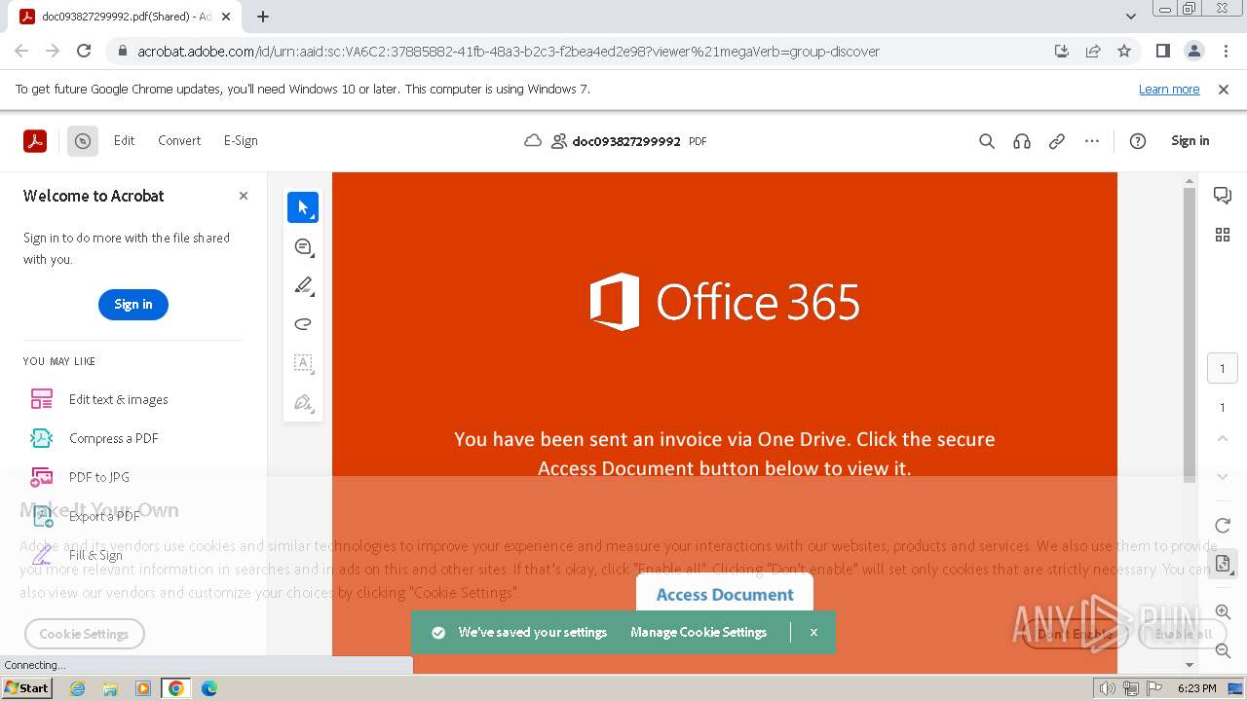The height and width of the screenshot is (701, 1247).
Task: Open a new browser tab
Action: 262,17
